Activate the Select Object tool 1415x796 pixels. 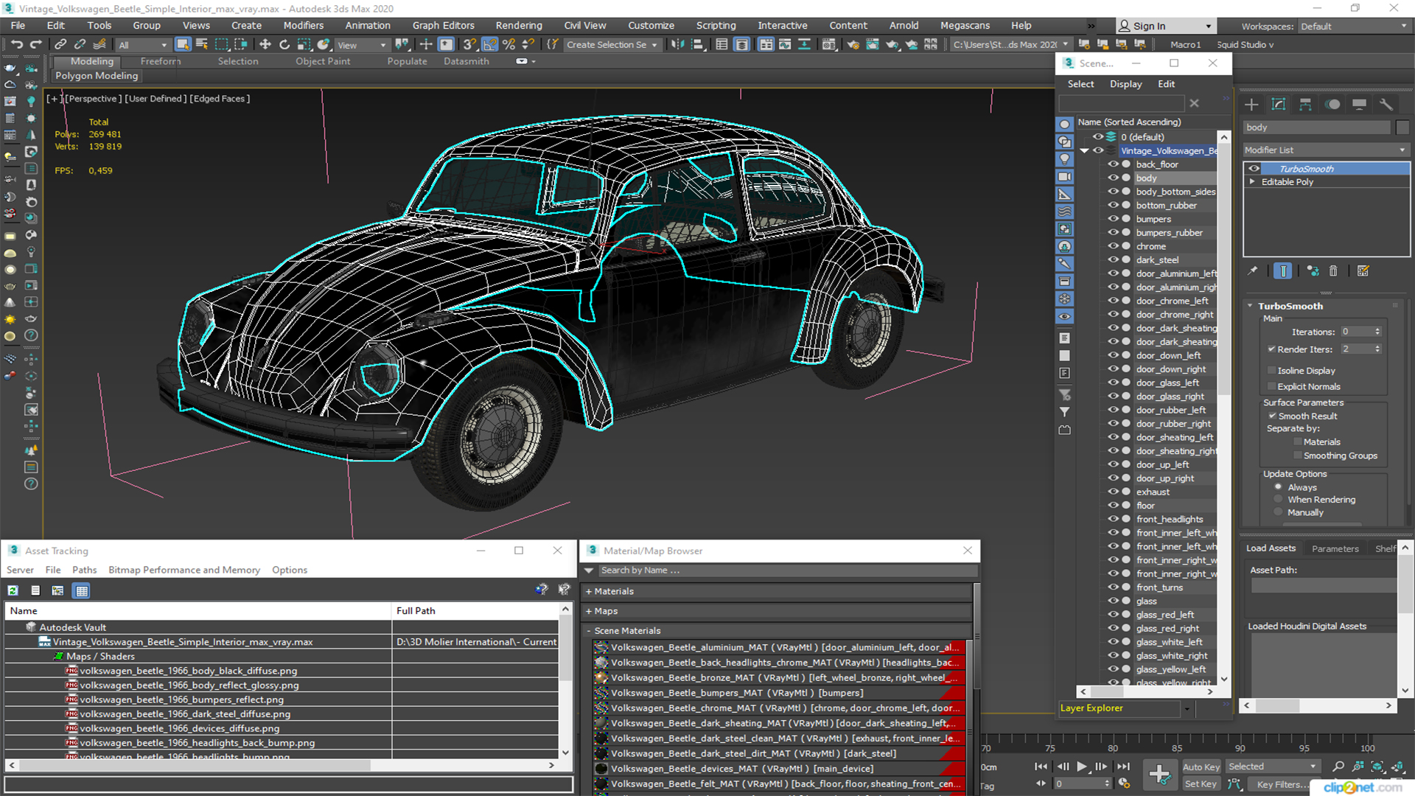tap(183, 45)
